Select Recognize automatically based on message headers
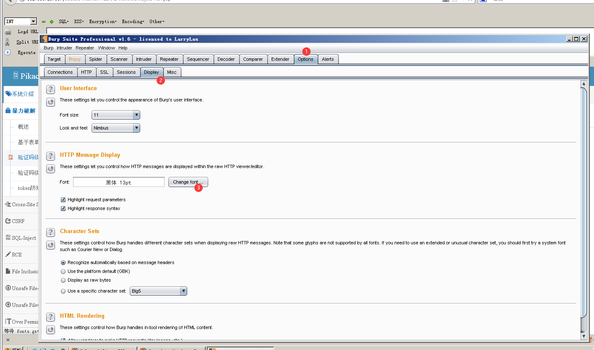594x350 pixels. (63, 262)
